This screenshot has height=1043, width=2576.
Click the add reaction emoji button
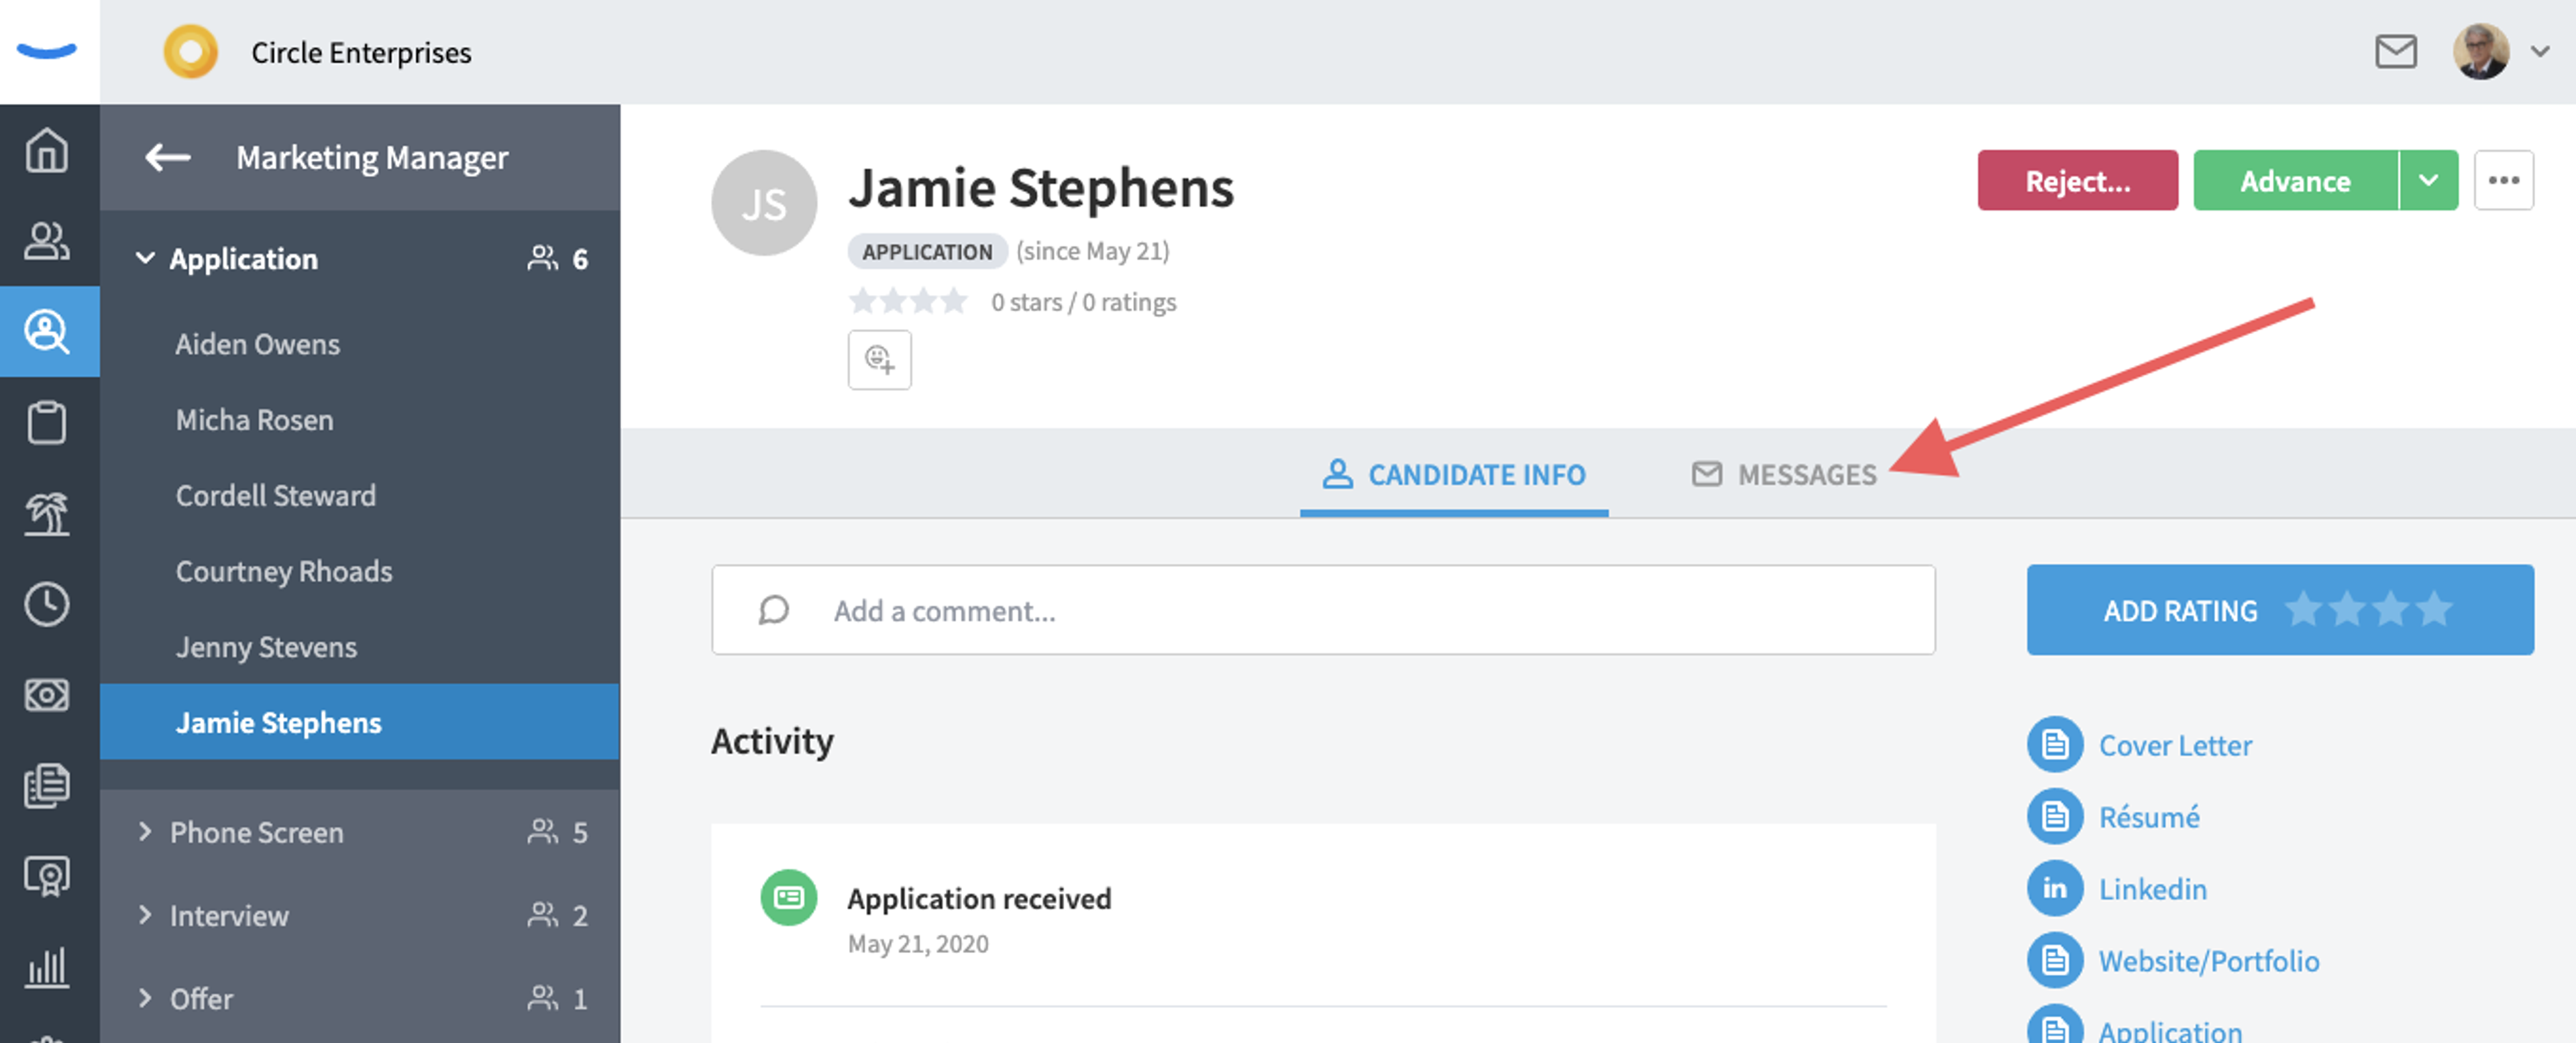(x=879, y=359)
